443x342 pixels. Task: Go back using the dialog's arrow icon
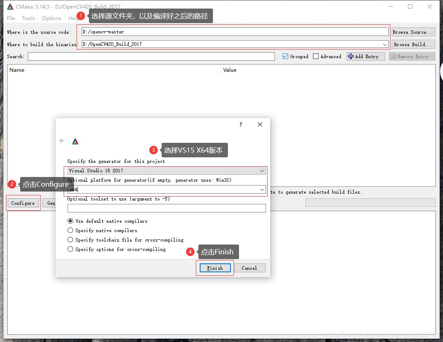coord(62,141)
